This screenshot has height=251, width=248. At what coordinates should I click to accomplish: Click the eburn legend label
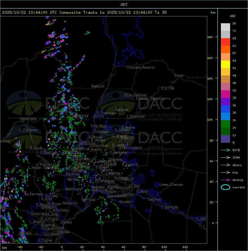(237, 165)
